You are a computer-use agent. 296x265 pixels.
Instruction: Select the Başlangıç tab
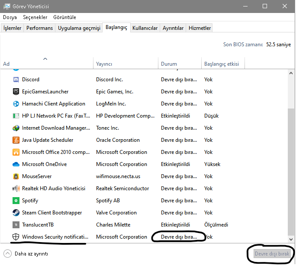coord(116,28)
